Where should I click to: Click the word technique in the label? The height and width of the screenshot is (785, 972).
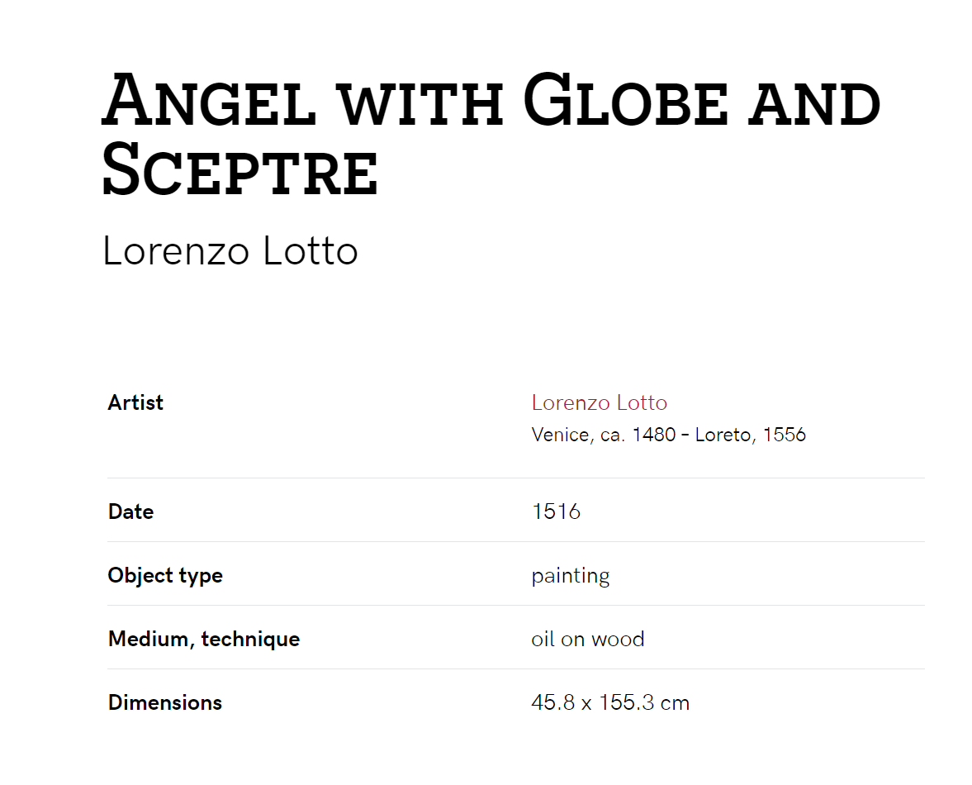tap(250, 640)
